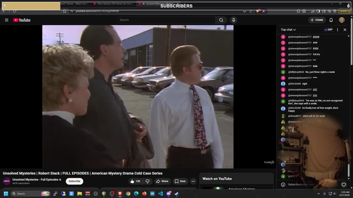Dislike the video with thumbs-down

148,181
